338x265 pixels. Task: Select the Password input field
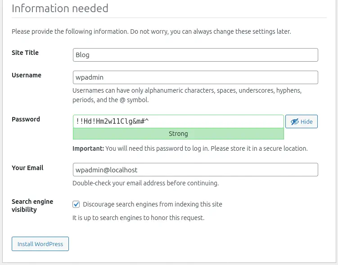pos(178,121)
